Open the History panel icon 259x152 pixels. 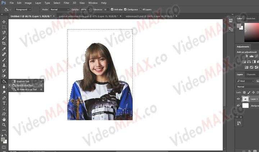[239, 123]
